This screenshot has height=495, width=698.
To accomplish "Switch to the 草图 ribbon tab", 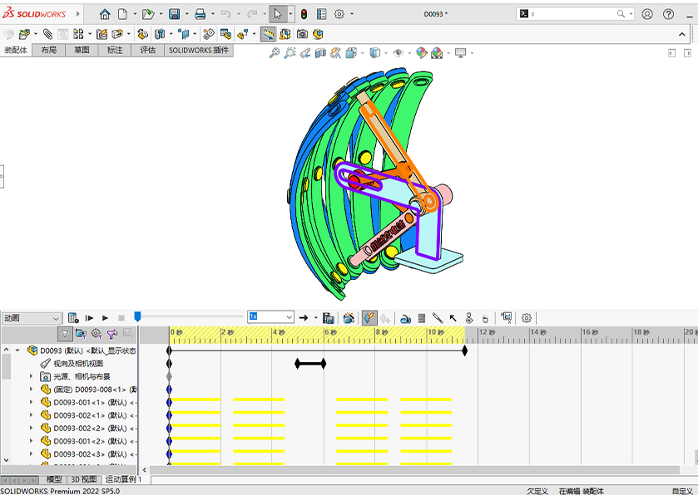I will tap(82, 51).
